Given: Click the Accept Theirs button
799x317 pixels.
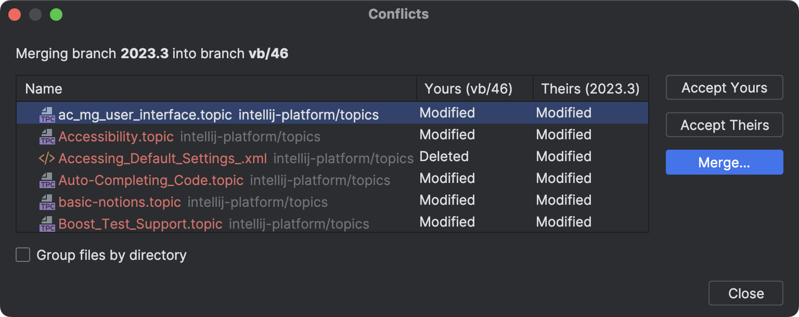Looking at the screenshot, I should pyautogui.click(x=724, y=125).
